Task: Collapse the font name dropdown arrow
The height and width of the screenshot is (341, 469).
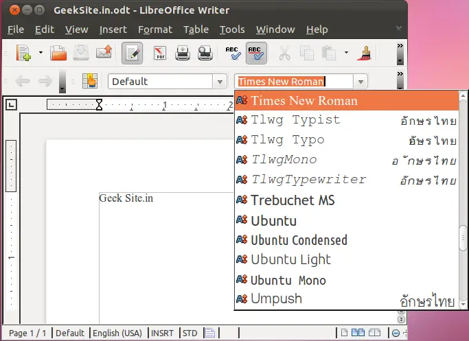Action: (x=361, y=81)
